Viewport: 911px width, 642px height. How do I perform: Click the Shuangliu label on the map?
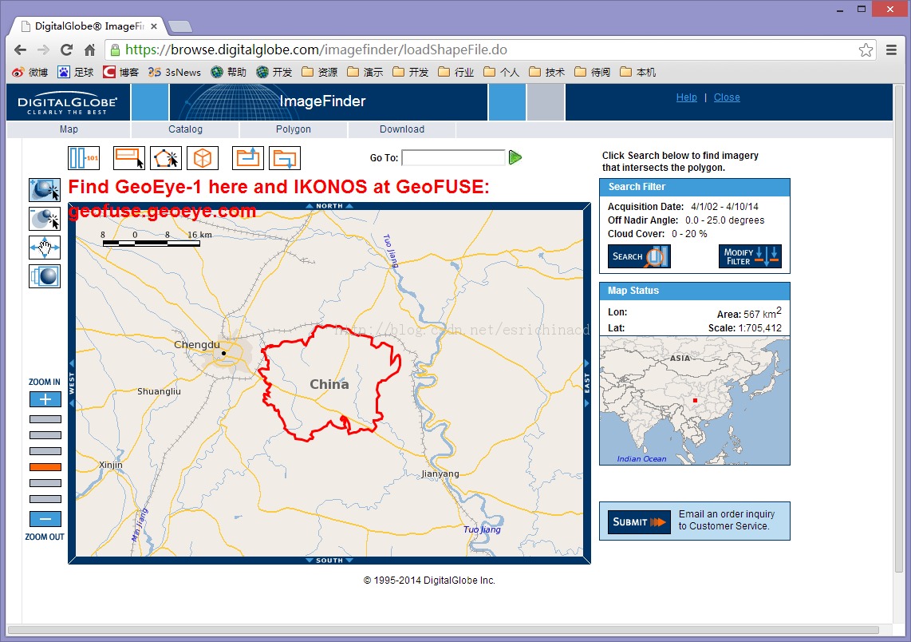pyautogui.click(x=159, y=391)
